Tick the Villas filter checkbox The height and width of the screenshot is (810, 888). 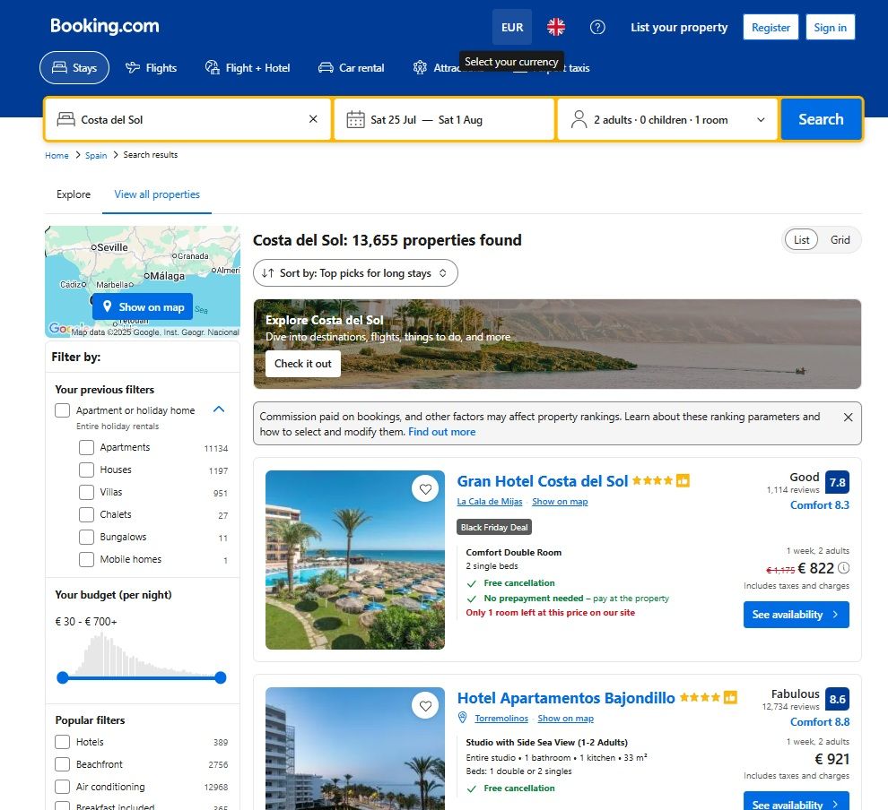pos(86,492)
